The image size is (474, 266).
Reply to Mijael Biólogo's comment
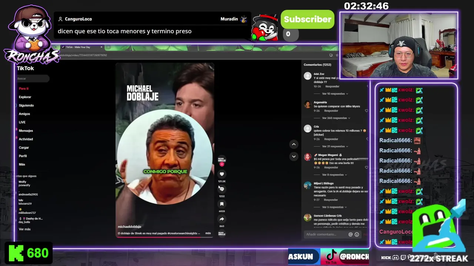tap(331, 200)
